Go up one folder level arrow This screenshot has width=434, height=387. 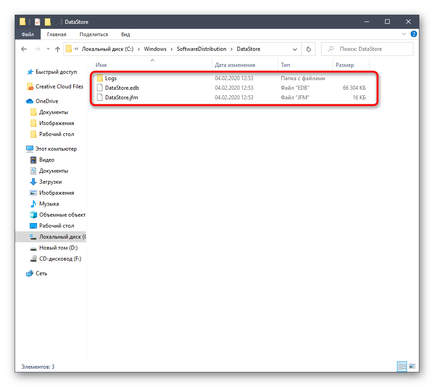(x=58, y=49)
